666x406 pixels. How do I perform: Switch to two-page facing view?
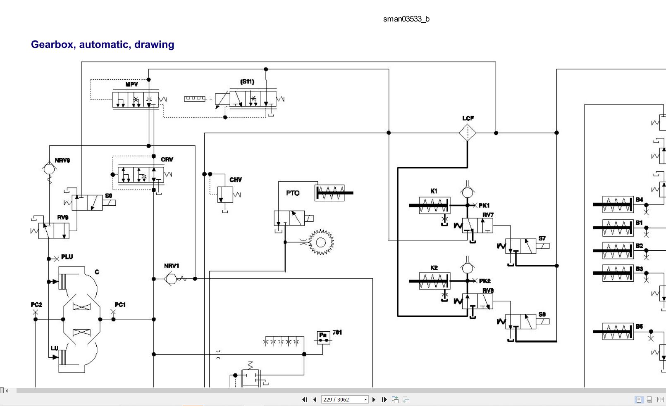pyautogui.click(x=660, y=399)
